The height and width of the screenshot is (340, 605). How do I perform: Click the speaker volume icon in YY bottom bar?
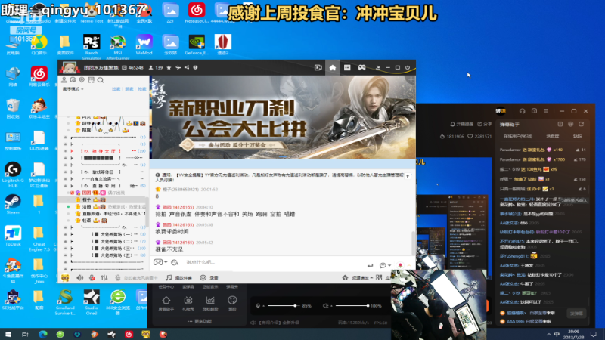[x=80, y=277]
